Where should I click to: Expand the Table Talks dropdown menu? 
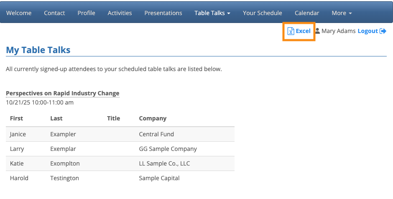coord(212,13)
